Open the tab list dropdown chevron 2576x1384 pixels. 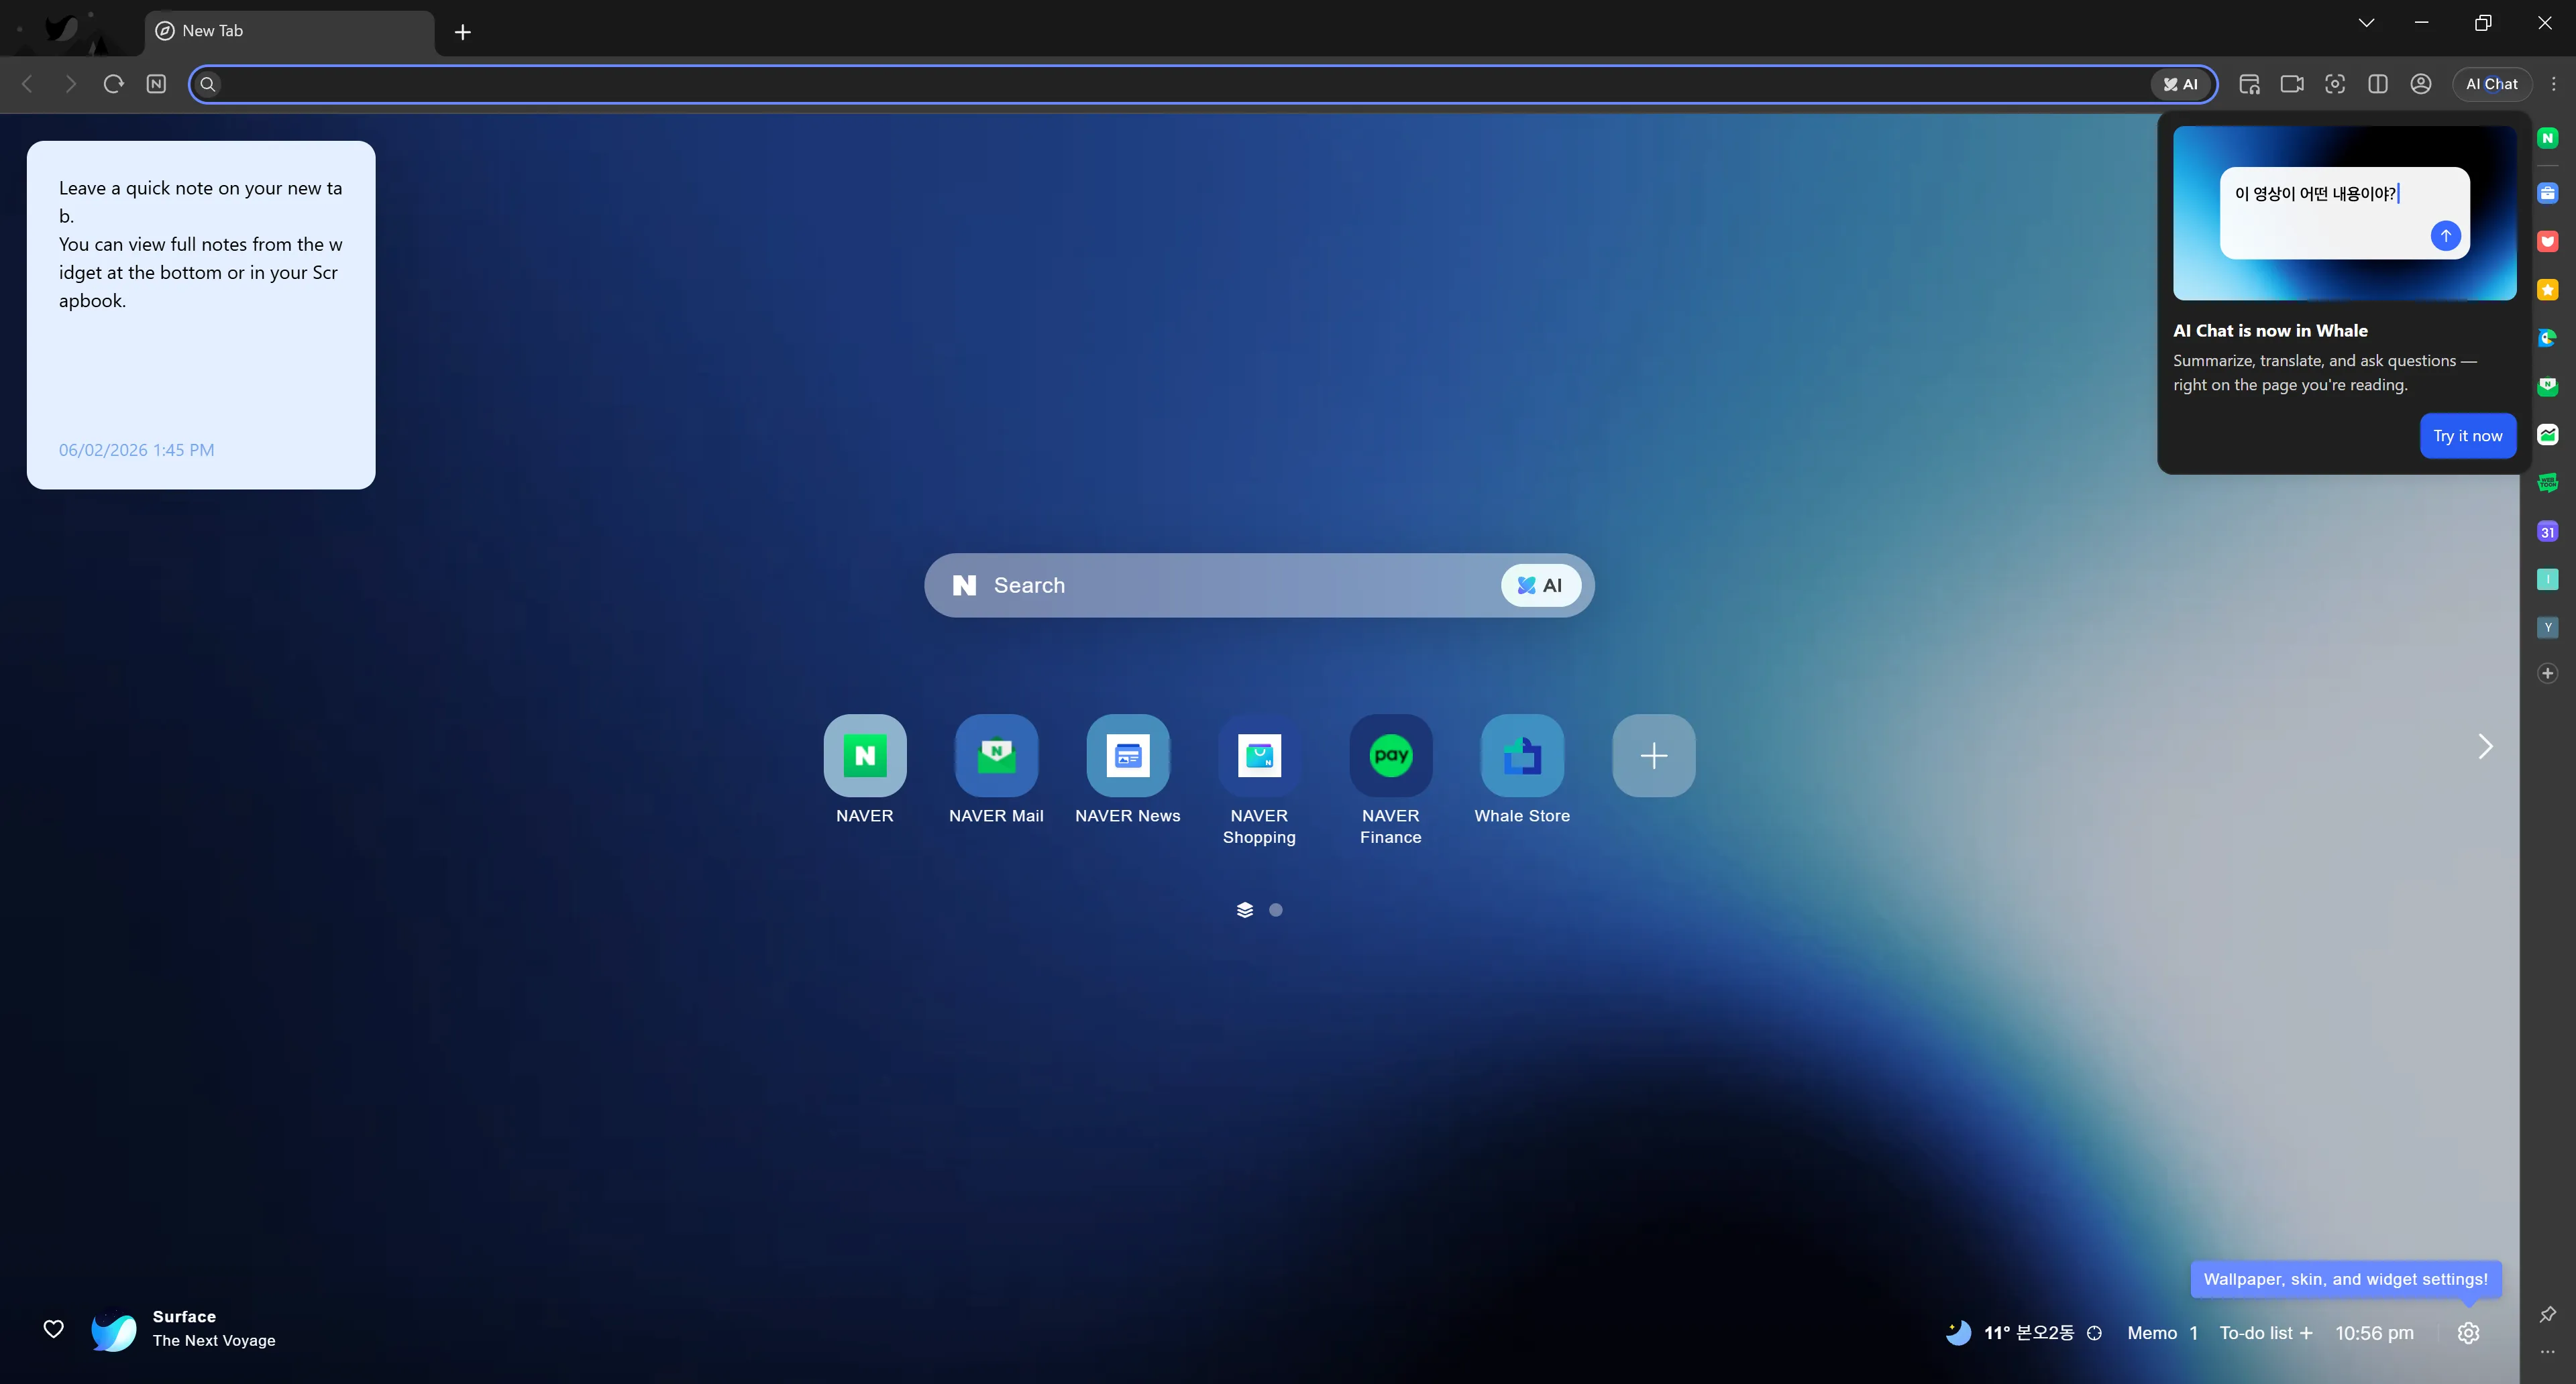(2366, 23)
